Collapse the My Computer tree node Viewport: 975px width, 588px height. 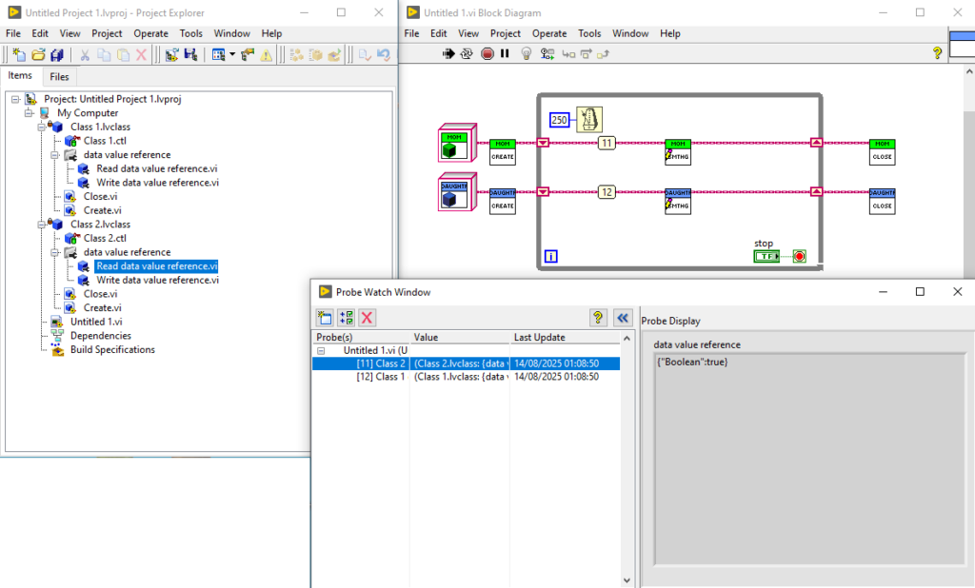pyautogui.click(x=29, y=112)
